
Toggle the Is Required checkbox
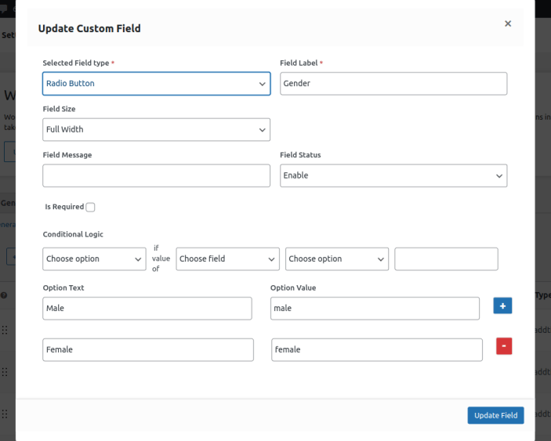(90, 208)
